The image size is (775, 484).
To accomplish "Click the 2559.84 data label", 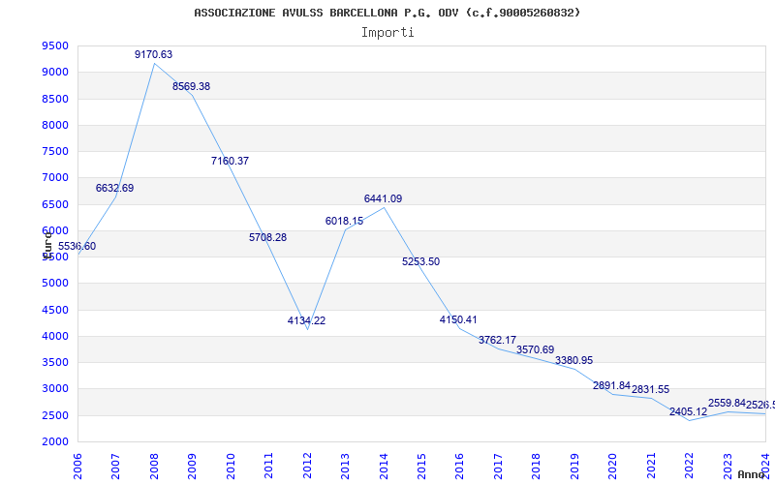I will coord(728,403).
